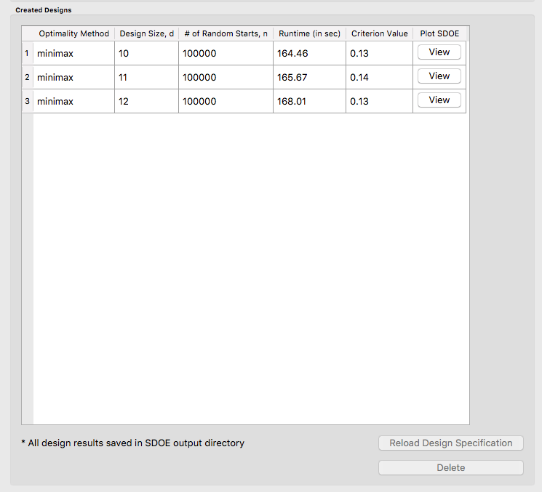Sort by Optimality Method column header

(x=73, y=33)
